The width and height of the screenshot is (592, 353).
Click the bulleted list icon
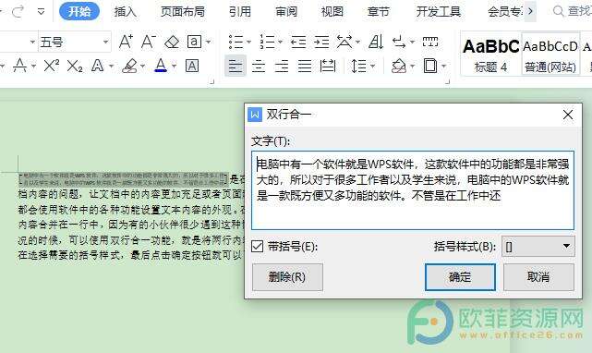click(x=236, y=42)
